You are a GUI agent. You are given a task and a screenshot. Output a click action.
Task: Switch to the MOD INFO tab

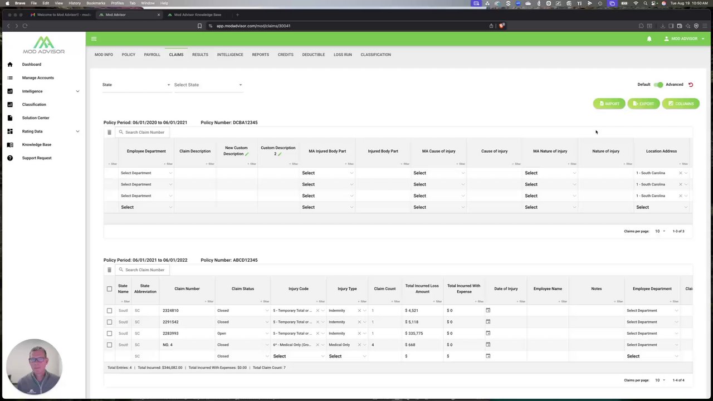click(x=104, y=55)
